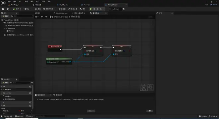Expand the Components variable group
This screenshot has height=119, width=219.
2,108
